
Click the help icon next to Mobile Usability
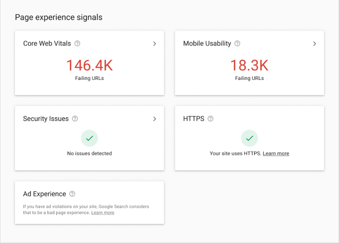tap(237, 44)
